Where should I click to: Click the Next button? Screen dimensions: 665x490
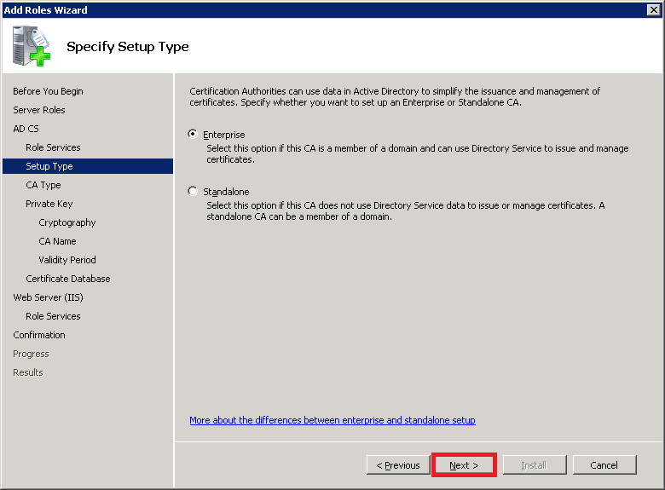click(x=464, y=465)
